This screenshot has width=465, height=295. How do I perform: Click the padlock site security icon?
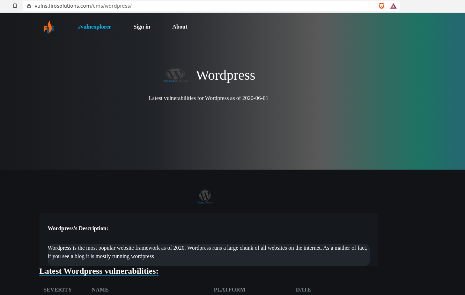(x=29, y=6)
